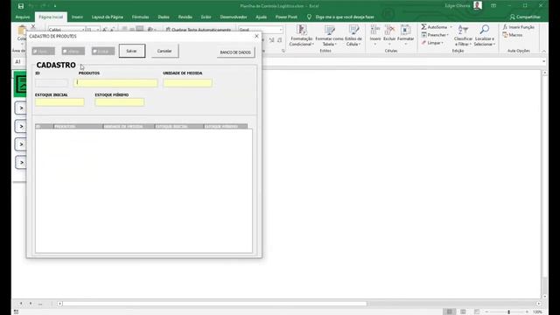Open the AutoSoma dropdown arrow
Viewport: 560px width, 315px height.
(451, 27)
